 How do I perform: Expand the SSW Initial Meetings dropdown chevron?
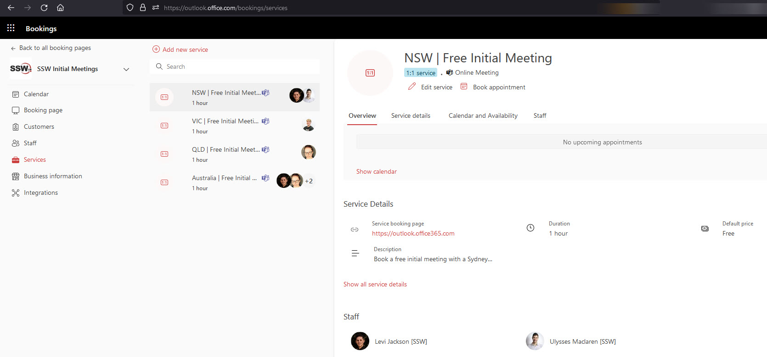coord(126,69)
